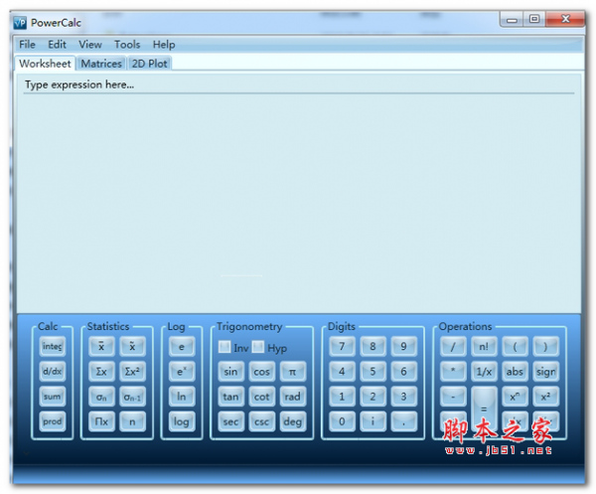Click the n count button in Statistics

132,421
